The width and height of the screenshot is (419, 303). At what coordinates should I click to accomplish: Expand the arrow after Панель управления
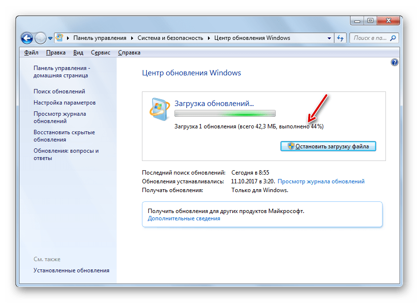132,38
